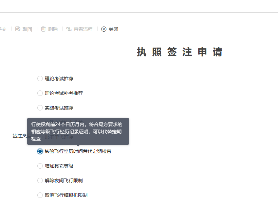
Task: Click the 关闭 circle-x icon
Action: pos(104,29)
